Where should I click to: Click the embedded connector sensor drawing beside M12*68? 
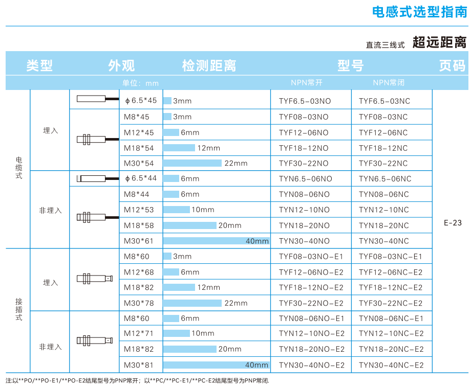(x=94, y=279)
